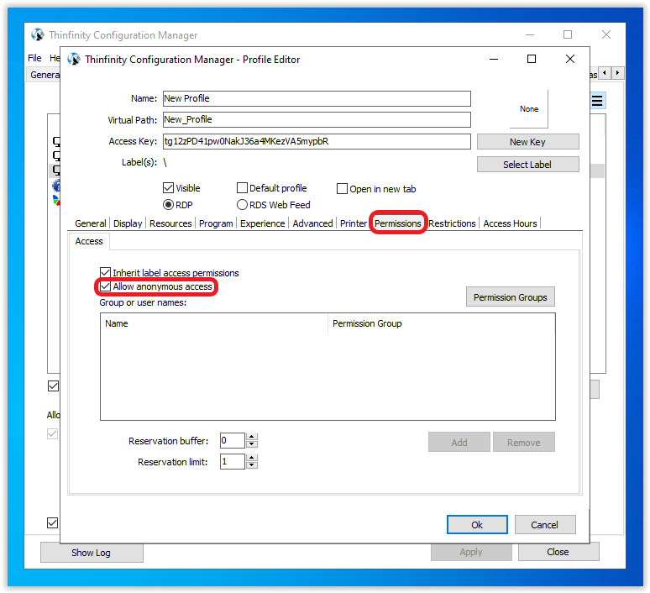Uncheck Allow anonymous access

click(x=105, y=286)
